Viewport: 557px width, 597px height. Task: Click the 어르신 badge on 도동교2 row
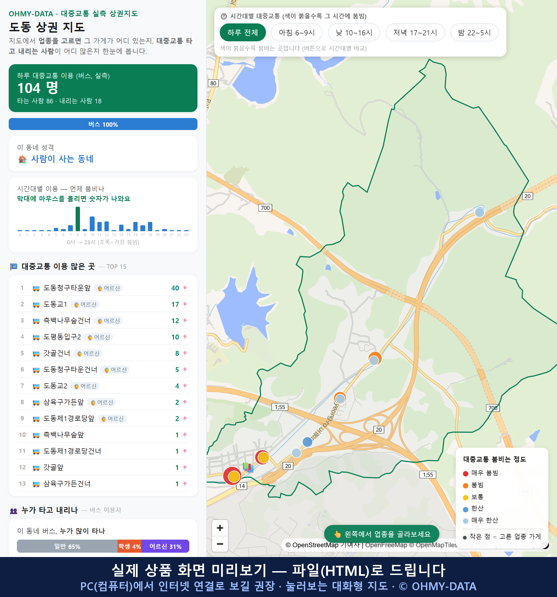pos(85,386)
